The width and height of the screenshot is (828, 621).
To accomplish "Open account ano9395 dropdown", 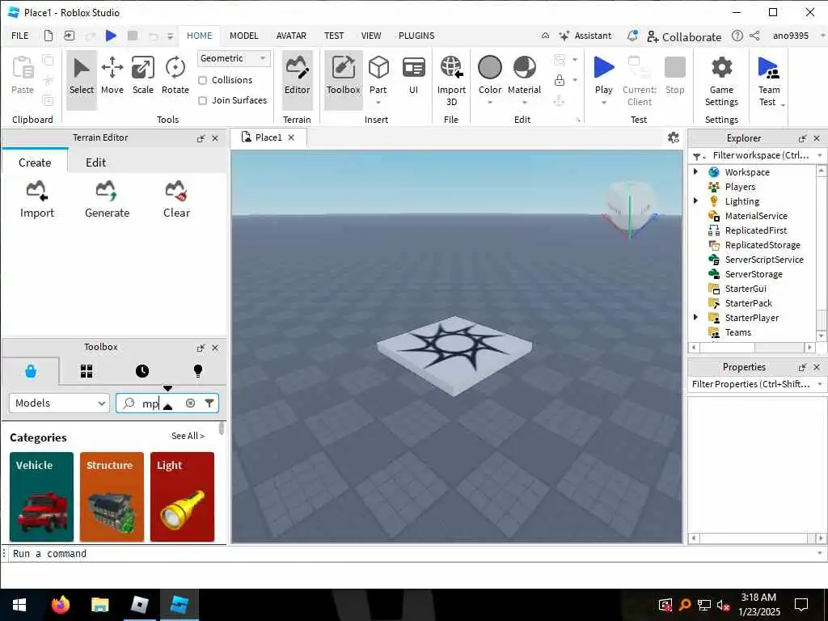I will tap(798, 36).
